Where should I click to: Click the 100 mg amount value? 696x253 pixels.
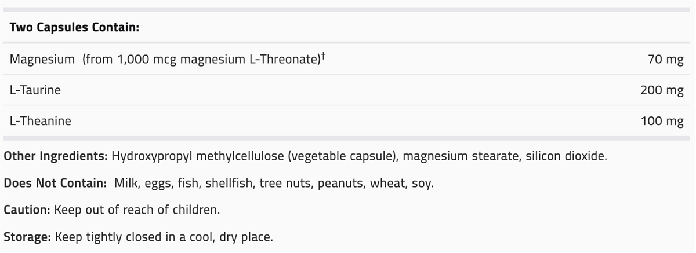coord(662,121)
